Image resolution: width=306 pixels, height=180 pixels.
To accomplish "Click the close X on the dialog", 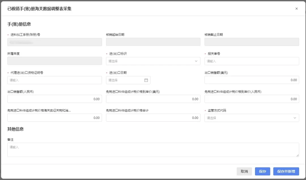I will click(297, 8).
